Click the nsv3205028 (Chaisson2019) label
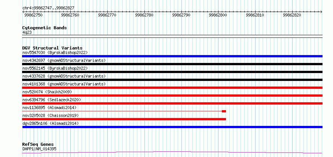Image resolution: width=333 pixels, height=157 pixels. pos(51,115)
